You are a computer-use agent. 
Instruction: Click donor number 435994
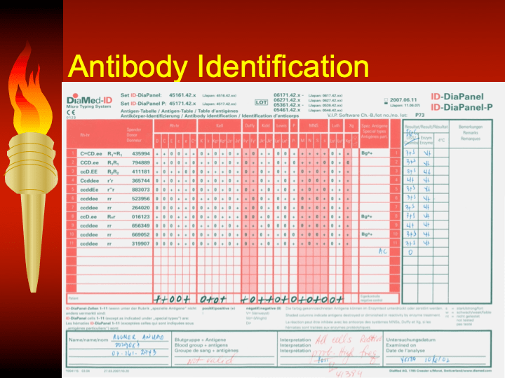141,153
